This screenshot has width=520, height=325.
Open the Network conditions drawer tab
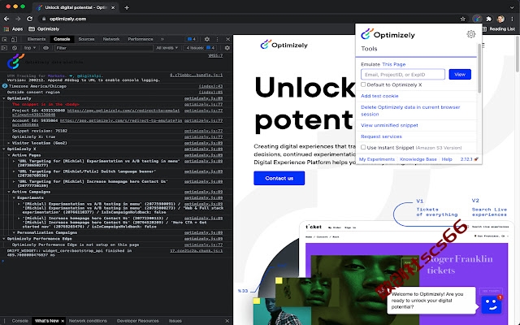(88, 321)
